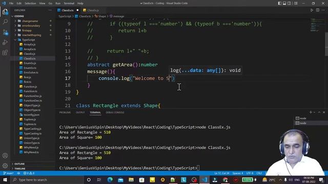Open WhyNeed.js in the explorer
The height and width of the screenshot is (184, 328).
click(31, 148)
